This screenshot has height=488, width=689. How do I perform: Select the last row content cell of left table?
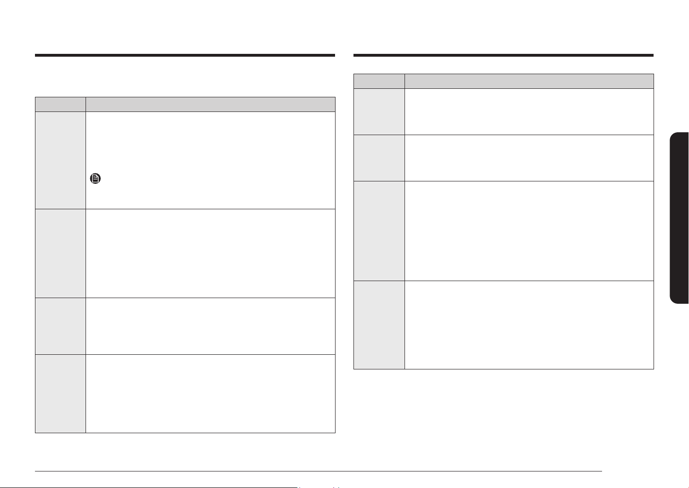210,394
